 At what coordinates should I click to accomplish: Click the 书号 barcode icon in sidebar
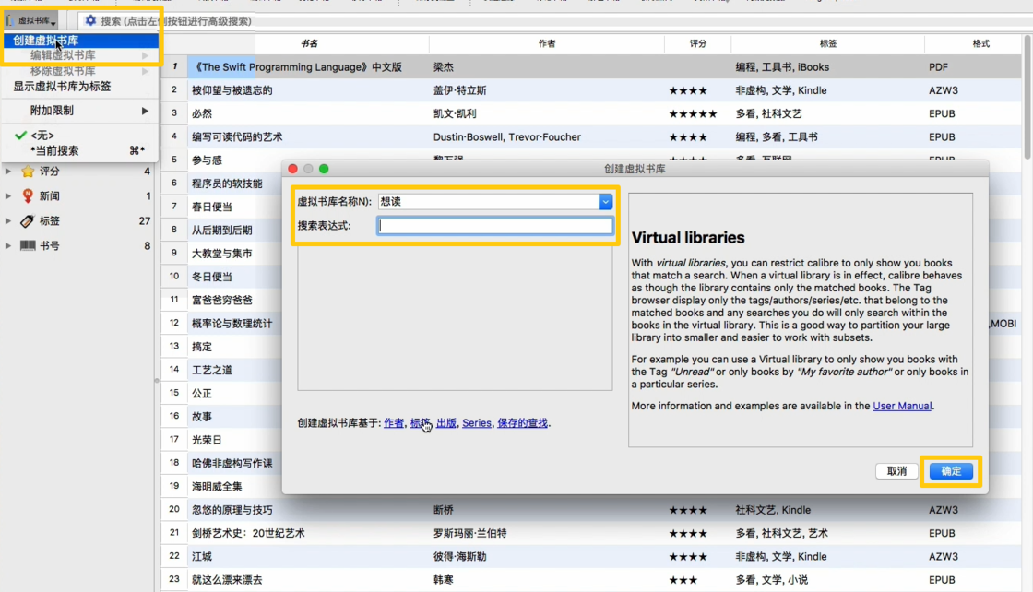click(28, 245)
